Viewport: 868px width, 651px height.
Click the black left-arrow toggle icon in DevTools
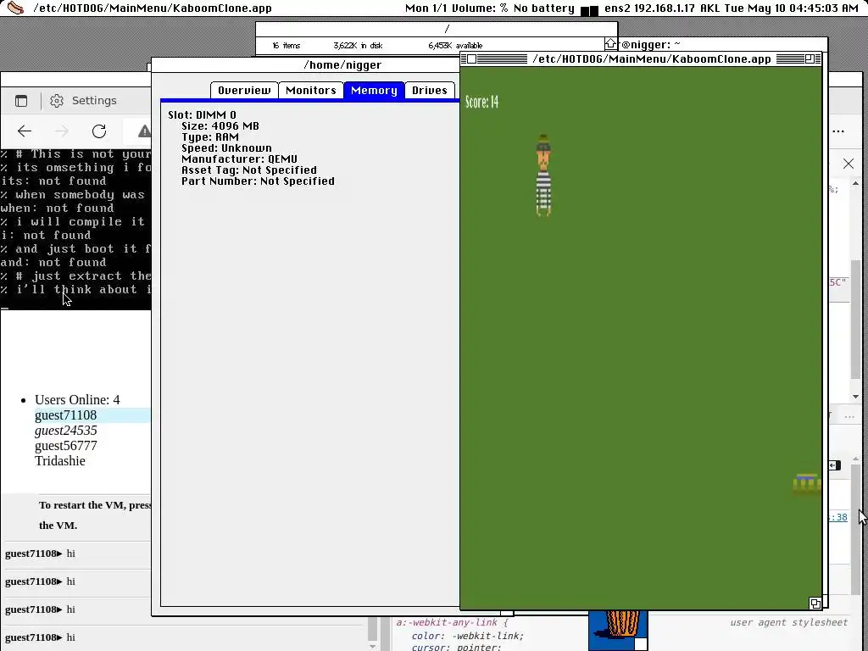click(835, 465)
